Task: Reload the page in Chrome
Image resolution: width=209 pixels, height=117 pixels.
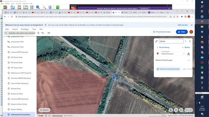Action: point(12,17)
